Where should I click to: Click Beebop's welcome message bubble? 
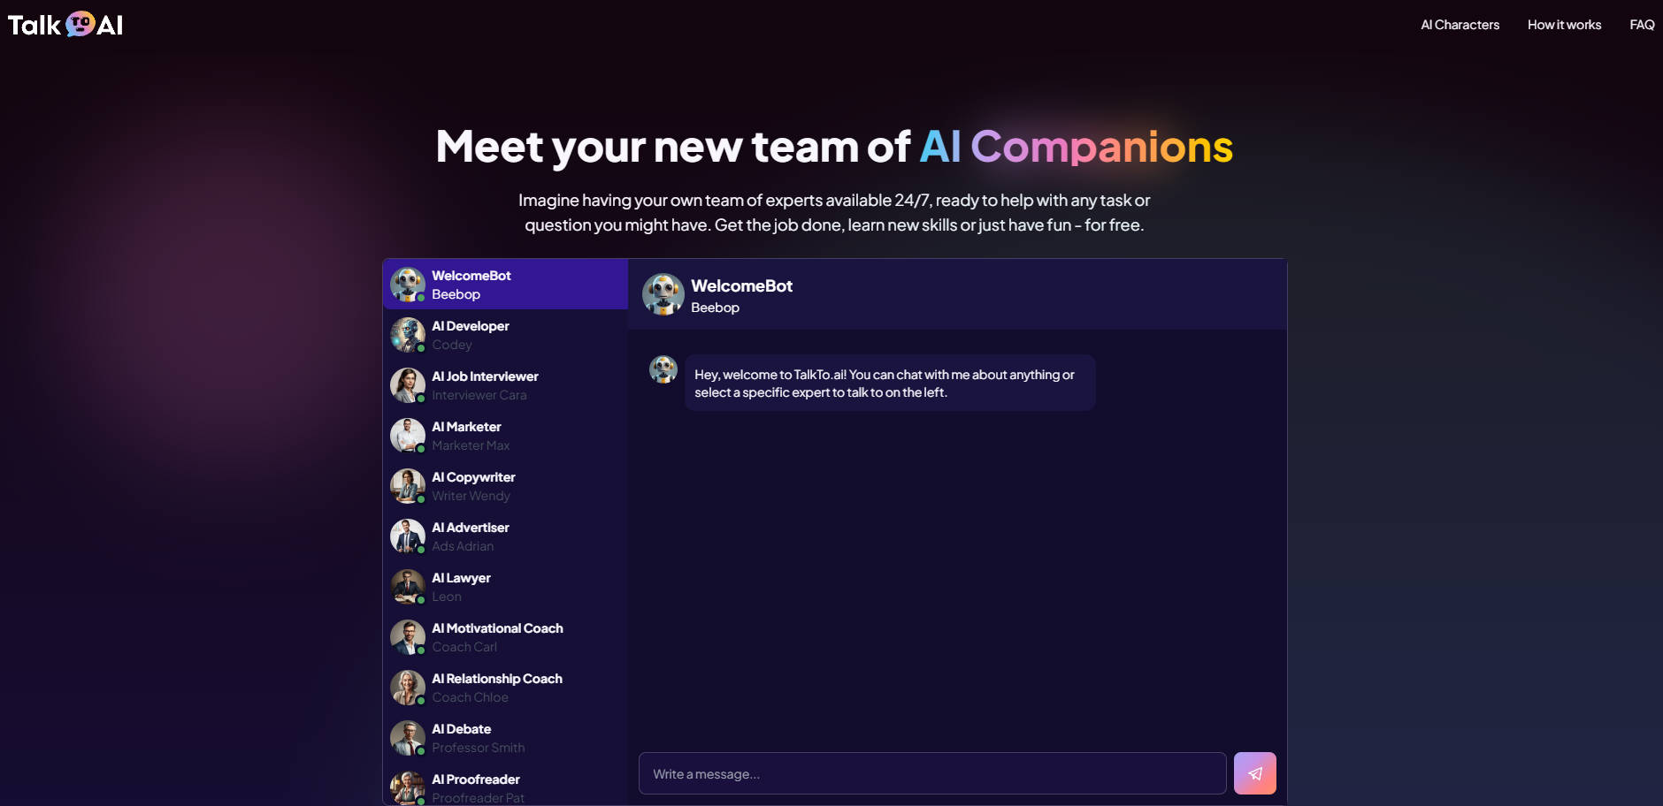tap(889, 383)
